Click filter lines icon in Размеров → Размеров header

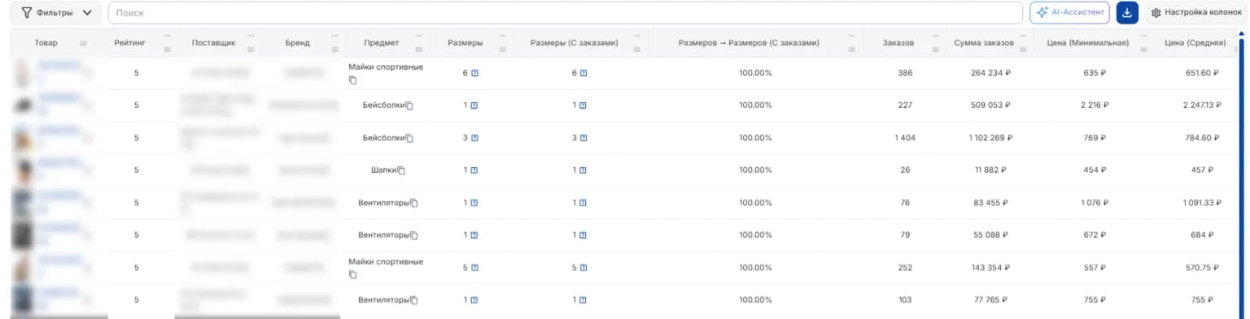coord(852,50)
